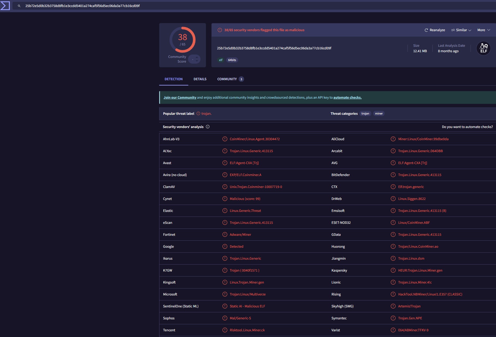The width and height of the screenshot is (496, 337).
Task: Click the Reanalyze button
Action: (x=435, y=30)
